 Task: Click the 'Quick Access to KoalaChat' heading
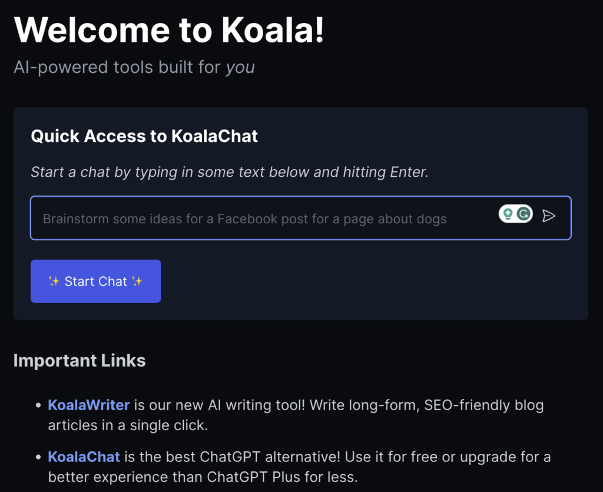(144, 136)
